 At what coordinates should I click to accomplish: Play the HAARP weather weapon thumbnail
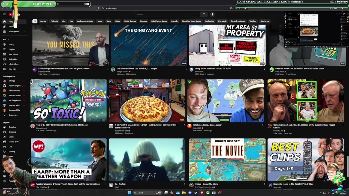[69, 160]
